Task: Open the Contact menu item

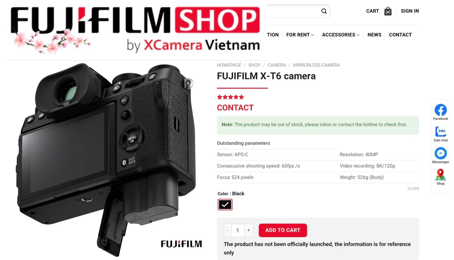Action: [x=400, y=35]
